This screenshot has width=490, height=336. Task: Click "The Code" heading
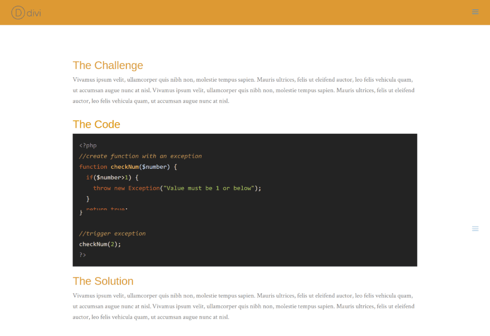coord(96,124)
